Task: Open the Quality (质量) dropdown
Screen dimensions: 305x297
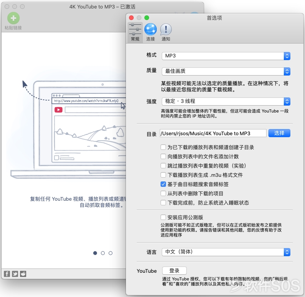Action: 226,71
